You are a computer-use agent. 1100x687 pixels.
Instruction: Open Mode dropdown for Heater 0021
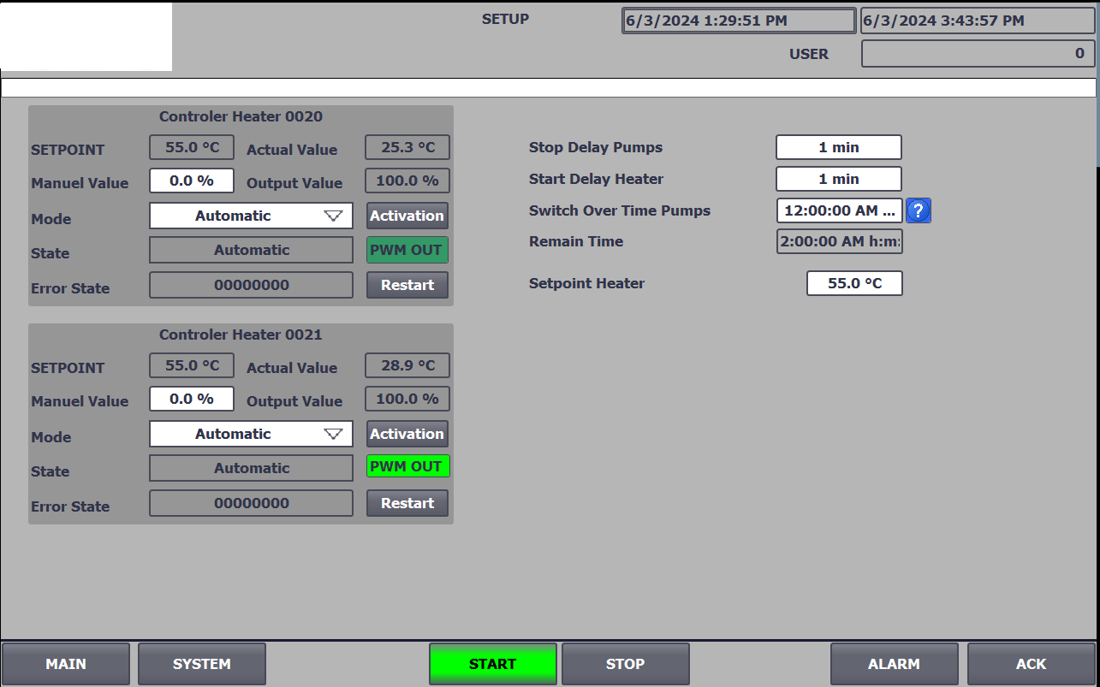(251, 434)
